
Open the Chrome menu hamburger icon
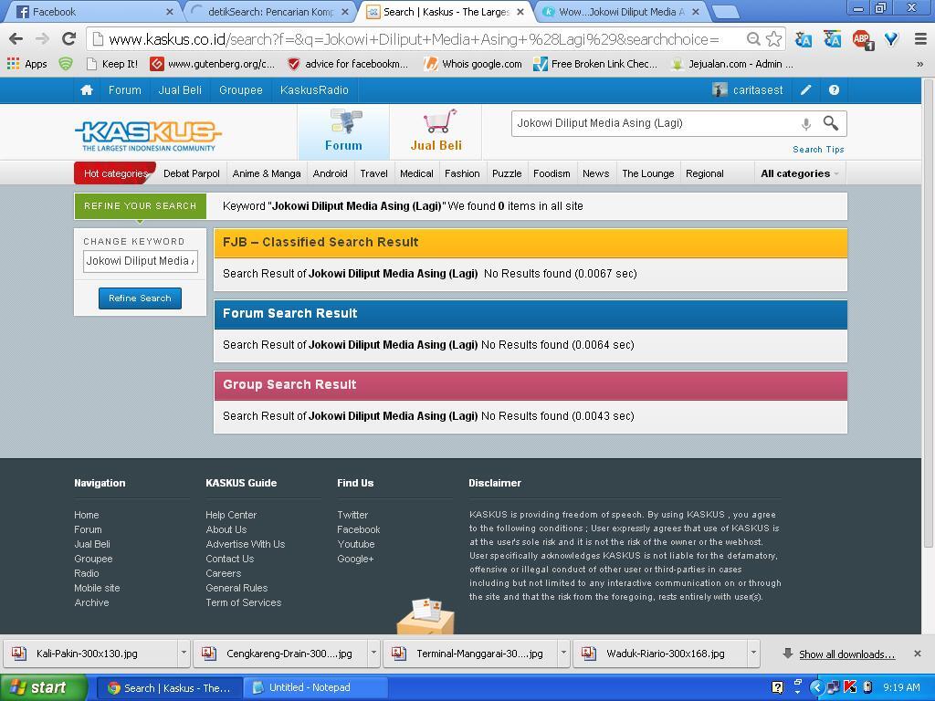[x=920, y=39]
